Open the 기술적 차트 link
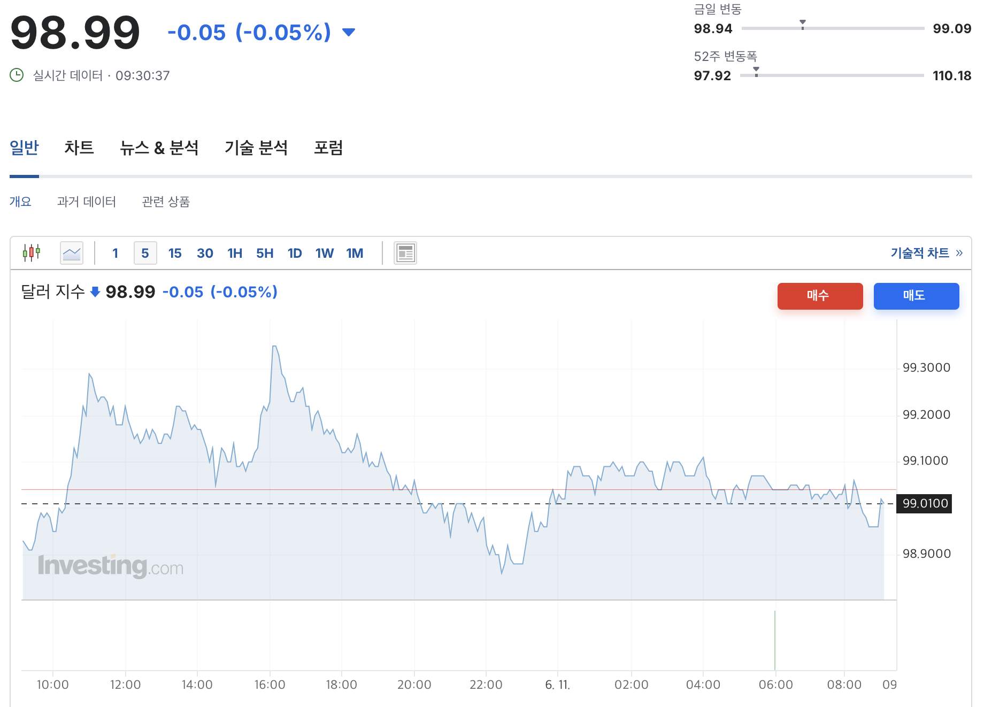 coord(927,253)
